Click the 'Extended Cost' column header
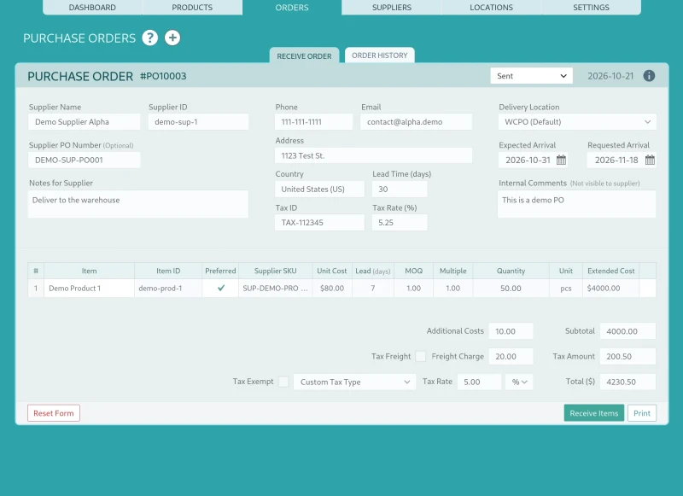 click(610, 271)
